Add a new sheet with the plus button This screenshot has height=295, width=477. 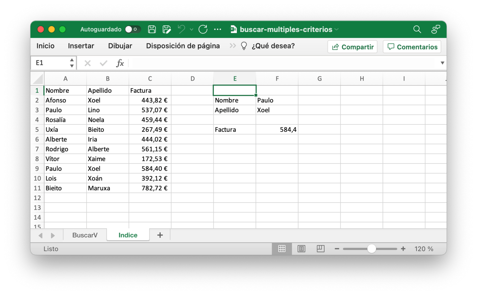point(160,235)
